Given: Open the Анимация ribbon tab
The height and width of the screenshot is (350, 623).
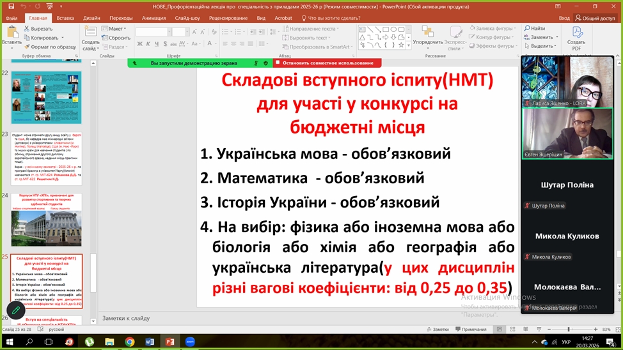Looking at the screenshot, I should click(x=154, y=19).
